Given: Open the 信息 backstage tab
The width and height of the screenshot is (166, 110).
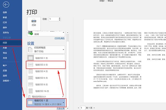Looking at the screenshot, I should pyautogui.click(x=5, y=12).
